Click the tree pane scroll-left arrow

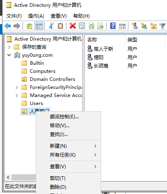[x=8, y=177]
